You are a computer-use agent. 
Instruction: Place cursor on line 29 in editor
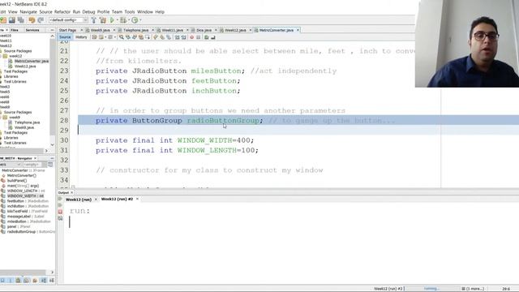click(298, 131)
